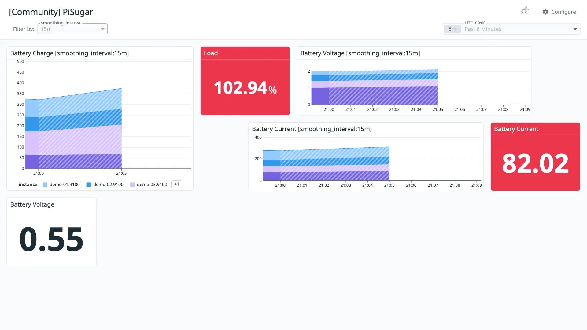Click 21:05 tick on Battery Charge graph

(x=121, y=173)
